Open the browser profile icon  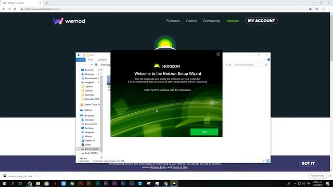point(324,9)
